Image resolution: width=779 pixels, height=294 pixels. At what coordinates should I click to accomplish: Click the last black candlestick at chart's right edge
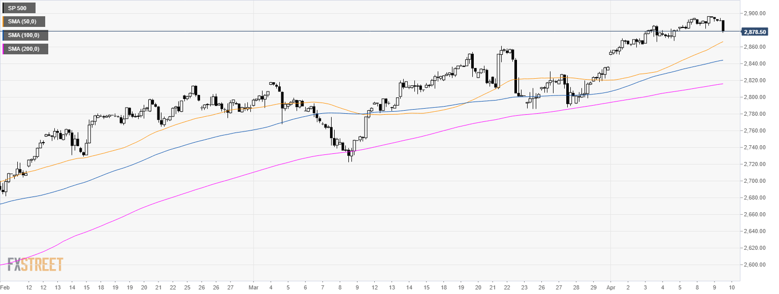723,25
